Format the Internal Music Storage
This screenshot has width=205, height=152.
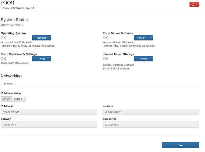(x=144, y=59)
